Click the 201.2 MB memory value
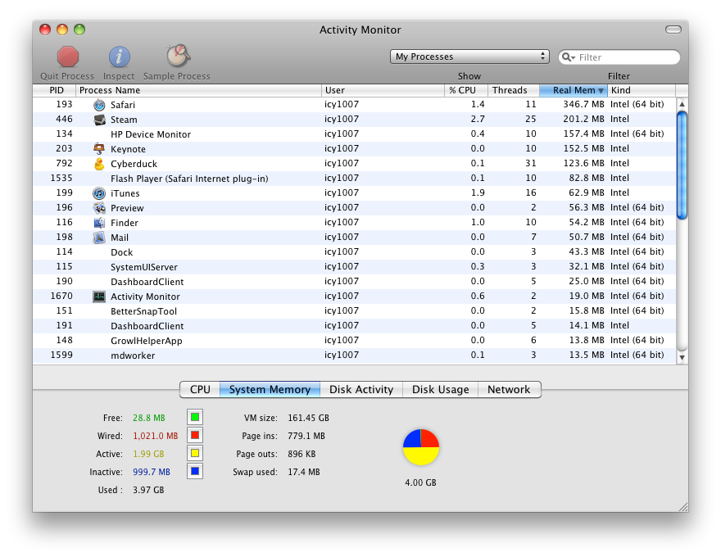This screenshot has height=557, width=721. pyautogui.click(x=583, y=119)
